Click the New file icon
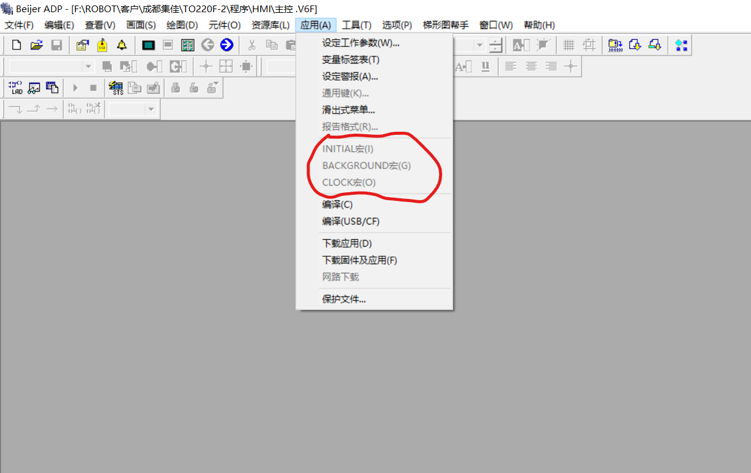This screenshot has height=473, width=751. coord(17,45)
